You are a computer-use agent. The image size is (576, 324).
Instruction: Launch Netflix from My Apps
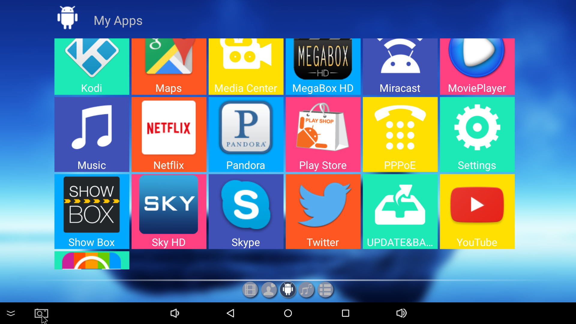coord(169,134)
